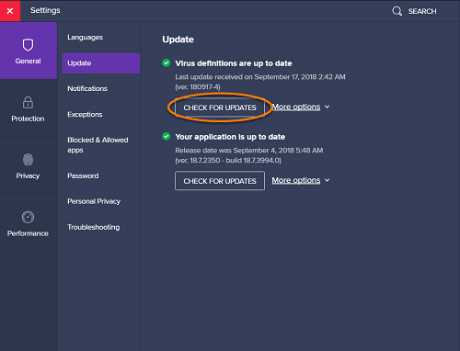The image size is (460, 351).
Task: Click green checkmark beside Virus definitions
Action: point(167,63)
